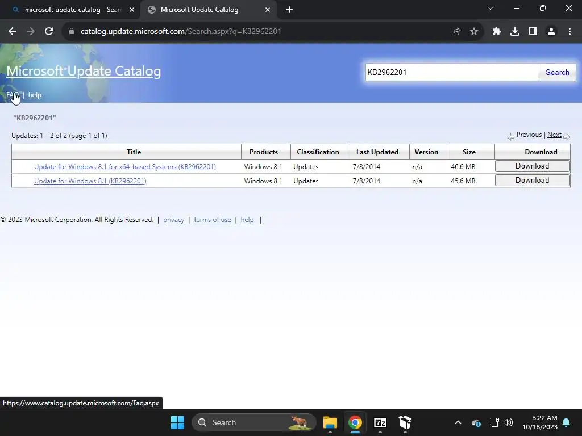Reload the Microsoft Update Catalog page
This screenshot has height=436, width=582.
pos(49,32)
